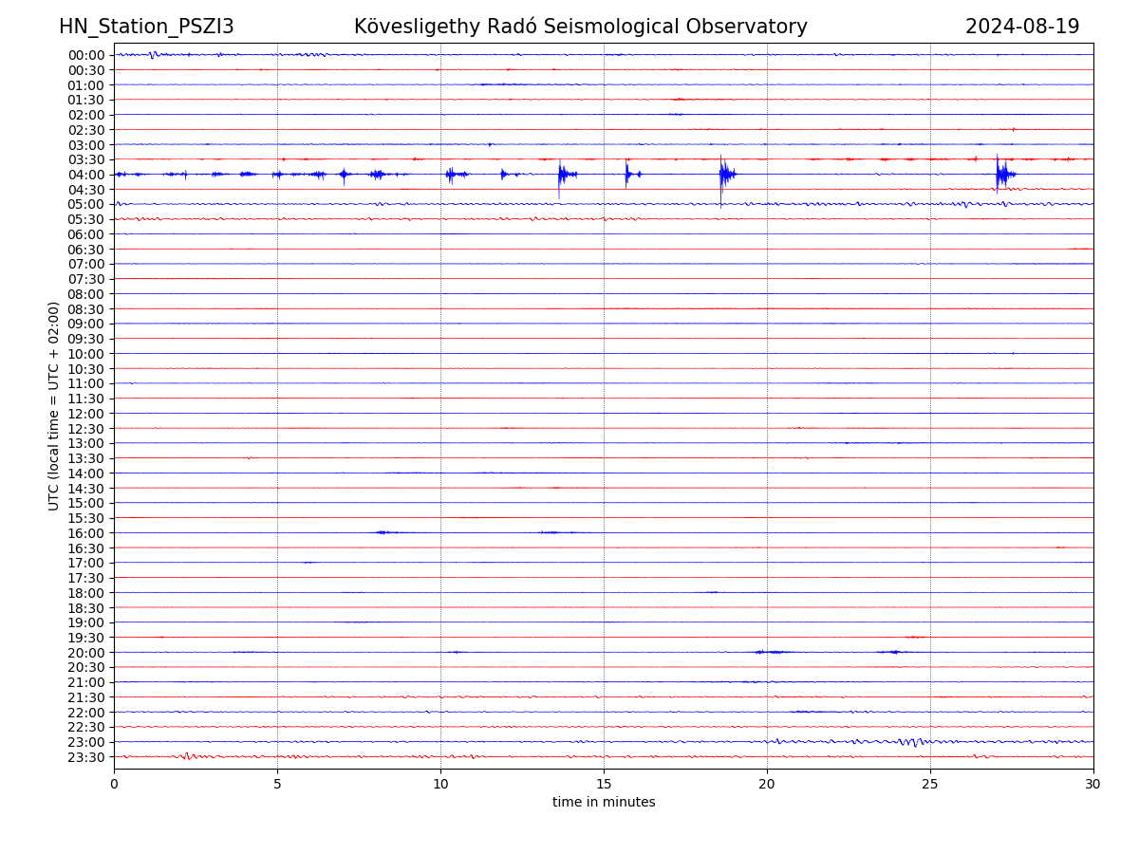Select the 00:00 time row label

[86, 55]
